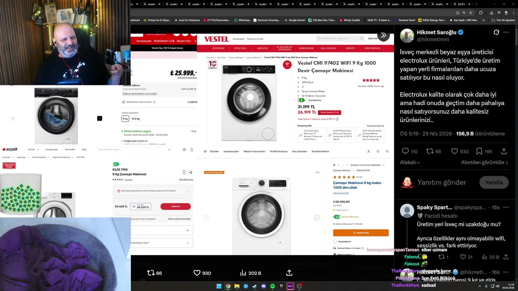Repost the Spaky Spart reply showing 1 repost
This screenshot has width=518, height=291.
(x=442, y=257)
